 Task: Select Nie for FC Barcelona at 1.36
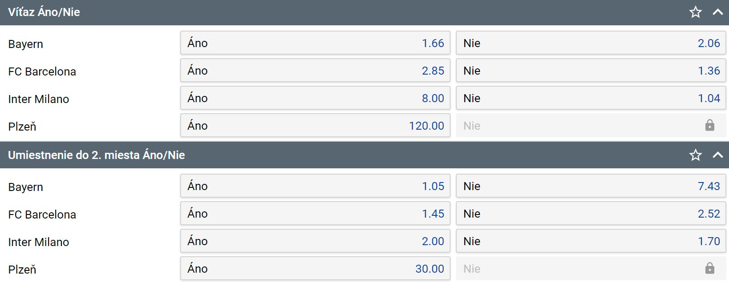(591, 71)
